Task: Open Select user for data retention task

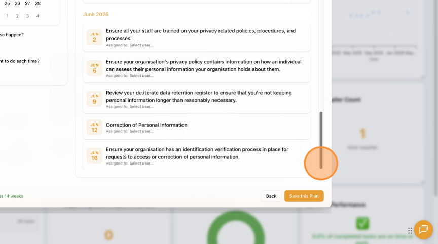Action: (x=141, y=107)
